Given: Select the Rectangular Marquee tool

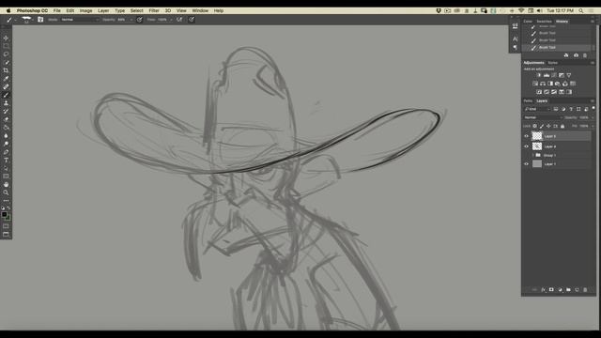Looking at the screenshot, I should [x=6, y=46].
